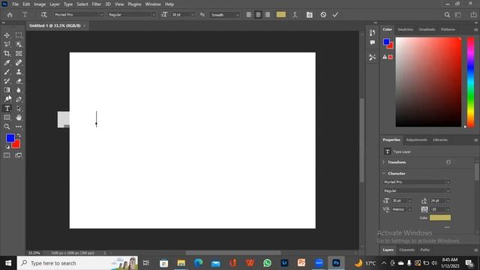Select the Rectangle shape tool
This screenshot has width=480, height=270.
[x=7, y=118]
